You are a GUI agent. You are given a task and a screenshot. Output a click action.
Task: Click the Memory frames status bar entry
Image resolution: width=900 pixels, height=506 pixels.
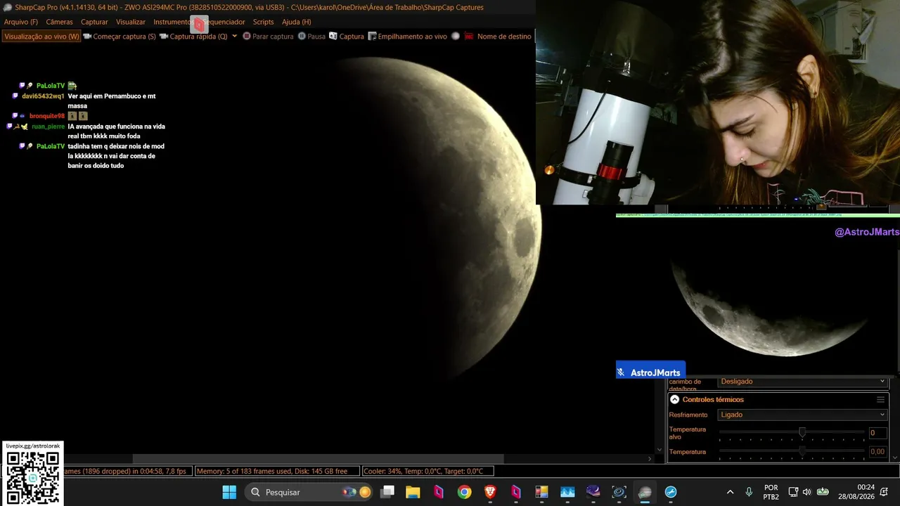(277, 471)
